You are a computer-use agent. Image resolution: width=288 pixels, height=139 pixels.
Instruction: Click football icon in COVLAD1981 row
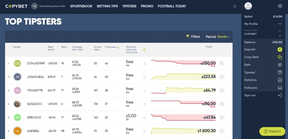pyautogui.click(x=222, y=64)
